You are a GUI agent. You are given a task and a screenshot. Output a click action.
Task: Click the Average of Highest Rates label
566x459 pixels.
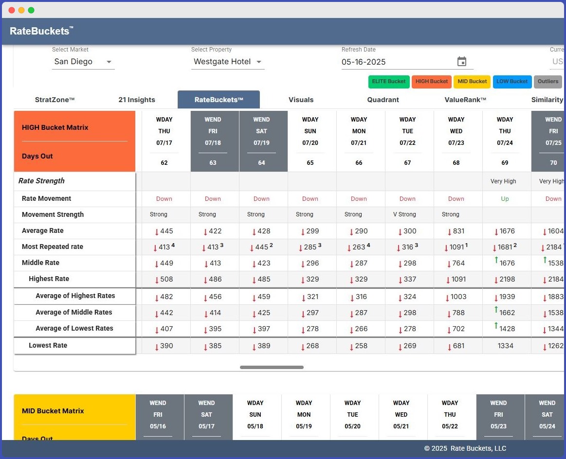click(x=75, y=296)
